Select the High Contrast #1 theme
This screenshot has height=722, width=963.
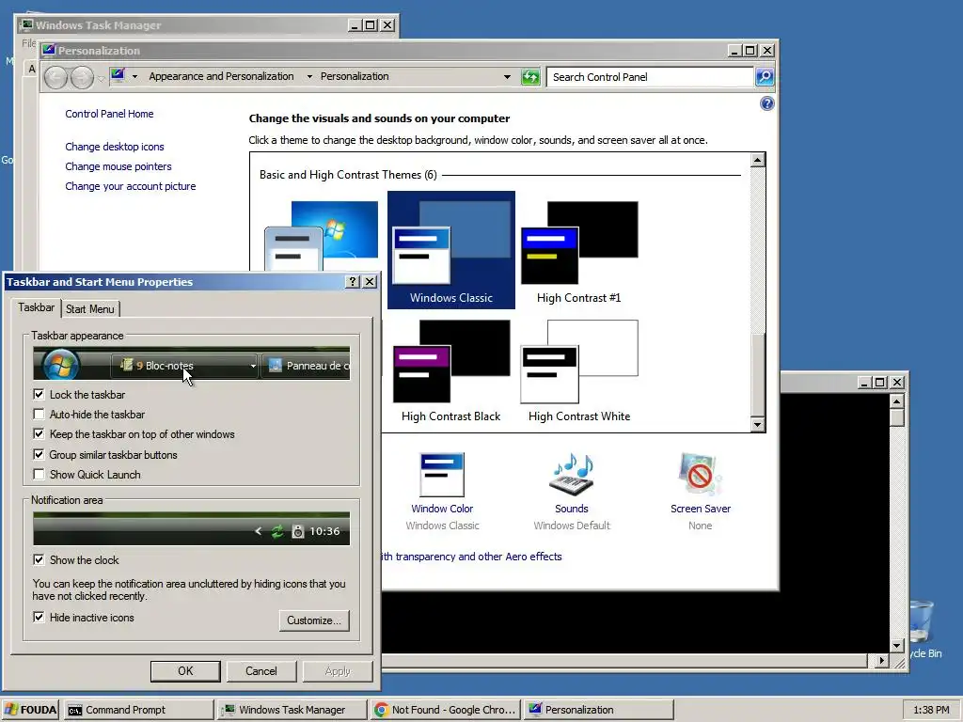[x=578, y=252]
